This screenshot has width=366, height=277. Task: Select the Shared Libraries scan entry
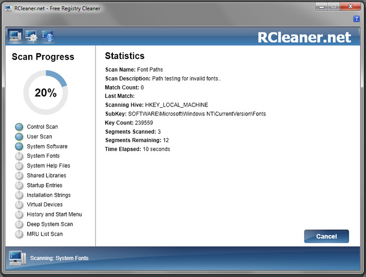click(x=47, y=176)
